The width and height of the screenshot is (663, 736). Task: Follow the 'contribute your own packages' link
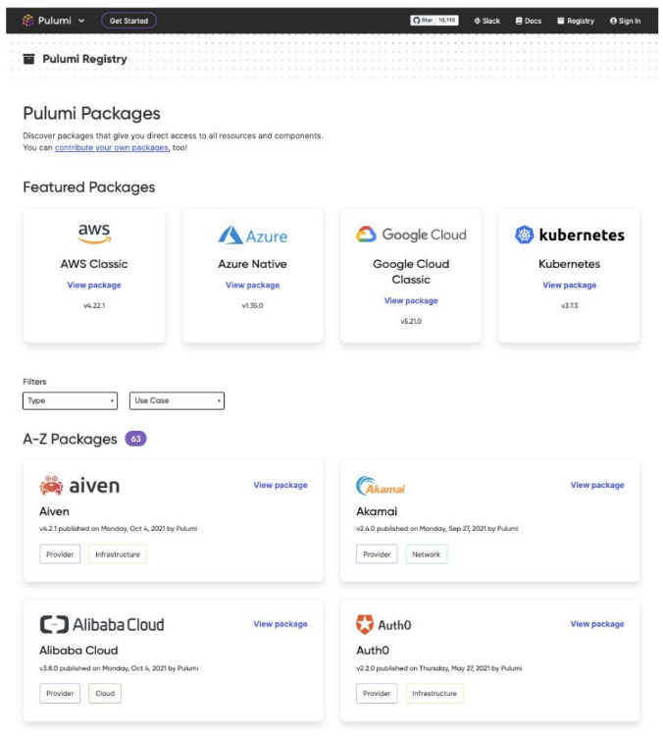pos(111,147)
